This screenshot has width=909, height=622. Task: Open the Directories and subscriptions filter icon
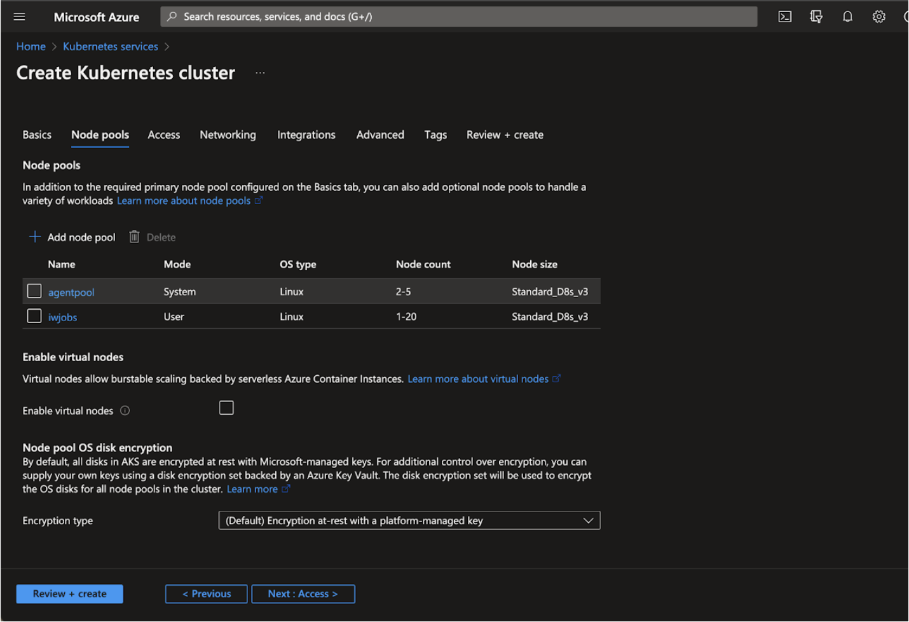(816, 17)
